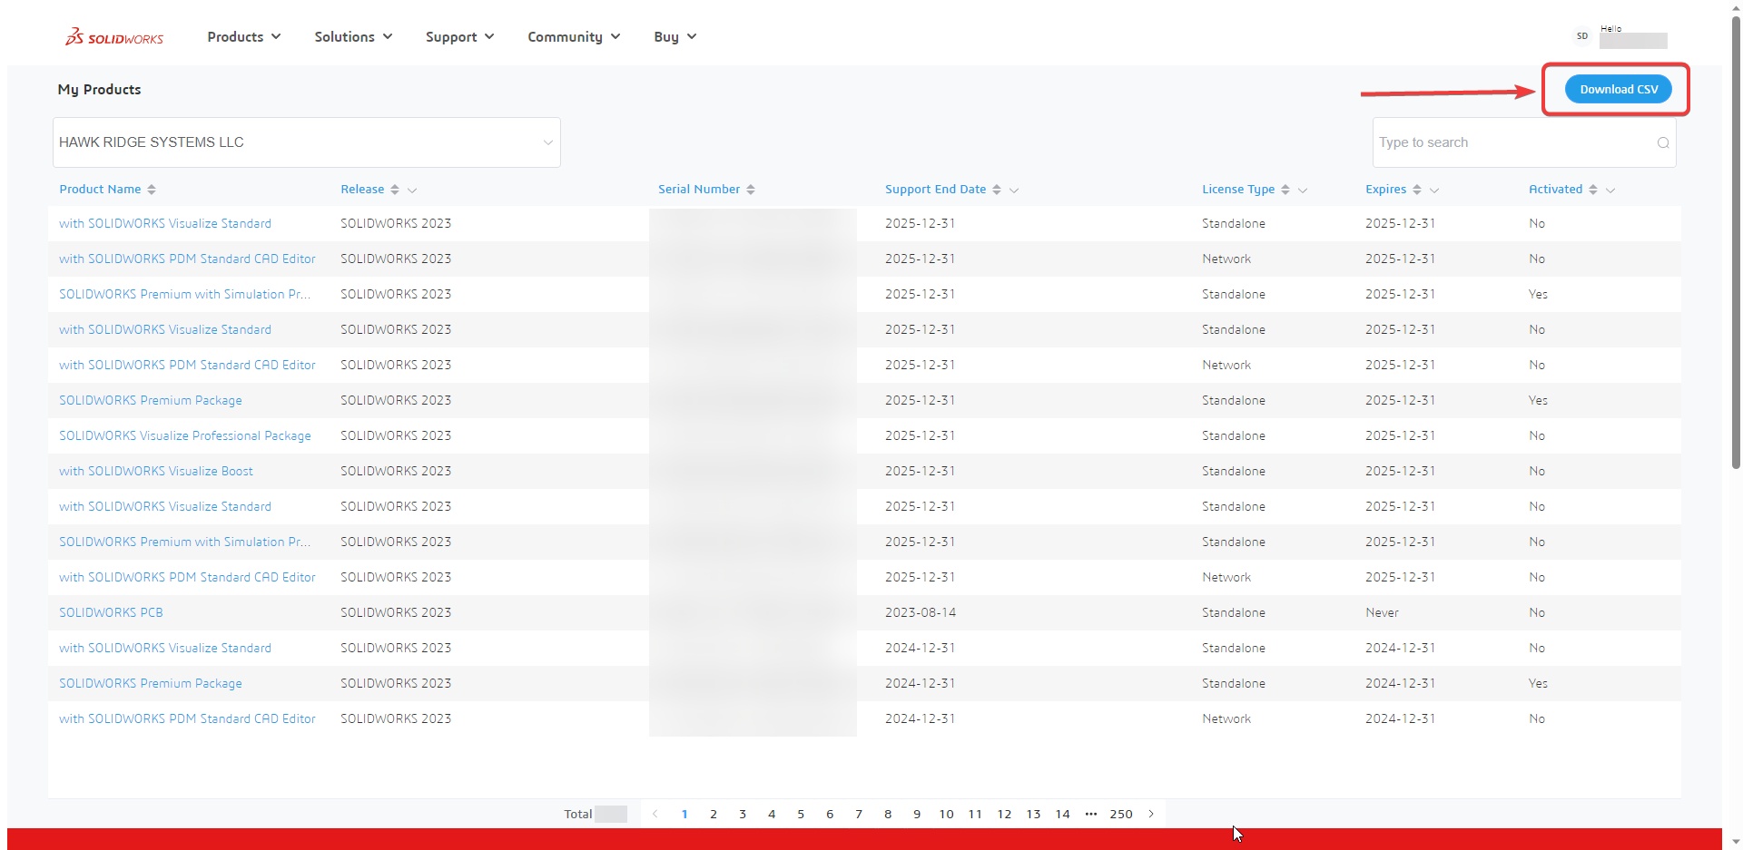Open the License Type filter chevron

(x=1303, y=191)
